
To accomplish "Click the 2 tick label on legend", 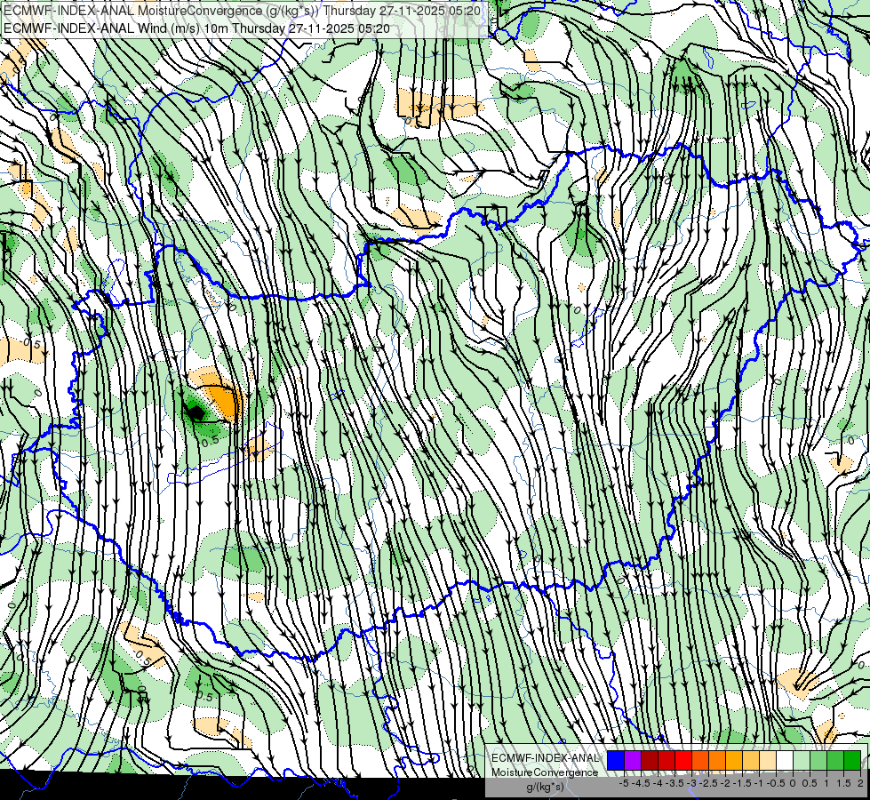I will click(x=860, y=783).
